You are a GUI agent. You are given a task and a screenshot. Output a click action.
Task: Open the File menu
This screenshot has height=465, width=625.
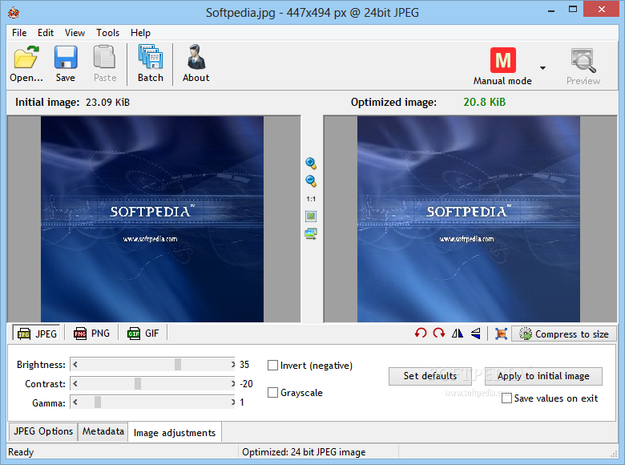(x=19, y=33)
